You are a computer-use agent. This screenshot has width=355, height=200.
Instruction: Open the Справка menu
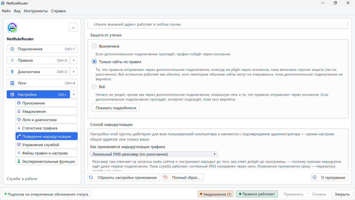point(59,11)
